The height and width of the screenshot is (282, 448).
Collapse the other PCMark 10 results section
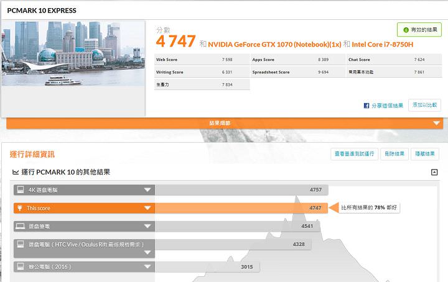434,172
